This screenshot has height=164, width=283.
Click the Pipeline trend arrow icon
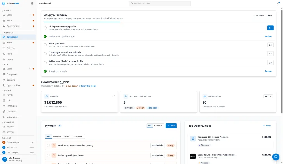(113, 96)
